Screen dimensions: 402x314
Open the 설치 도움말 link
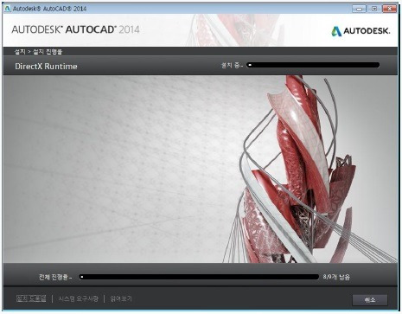[x=31, y=298]
